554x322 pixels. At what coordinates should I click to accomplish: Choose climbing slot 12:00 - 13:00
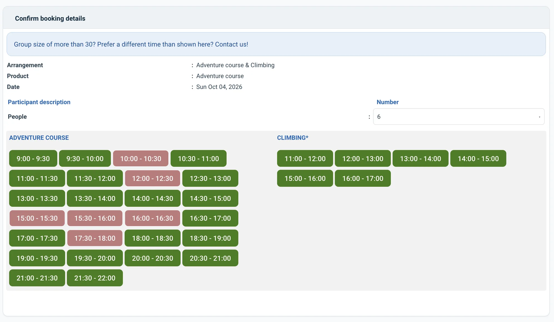[363, 159]
